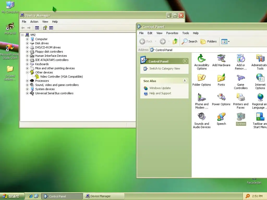Open Add or Remove Programs icon
Viewport: 267px width, 200px height.
click(241, 62)
